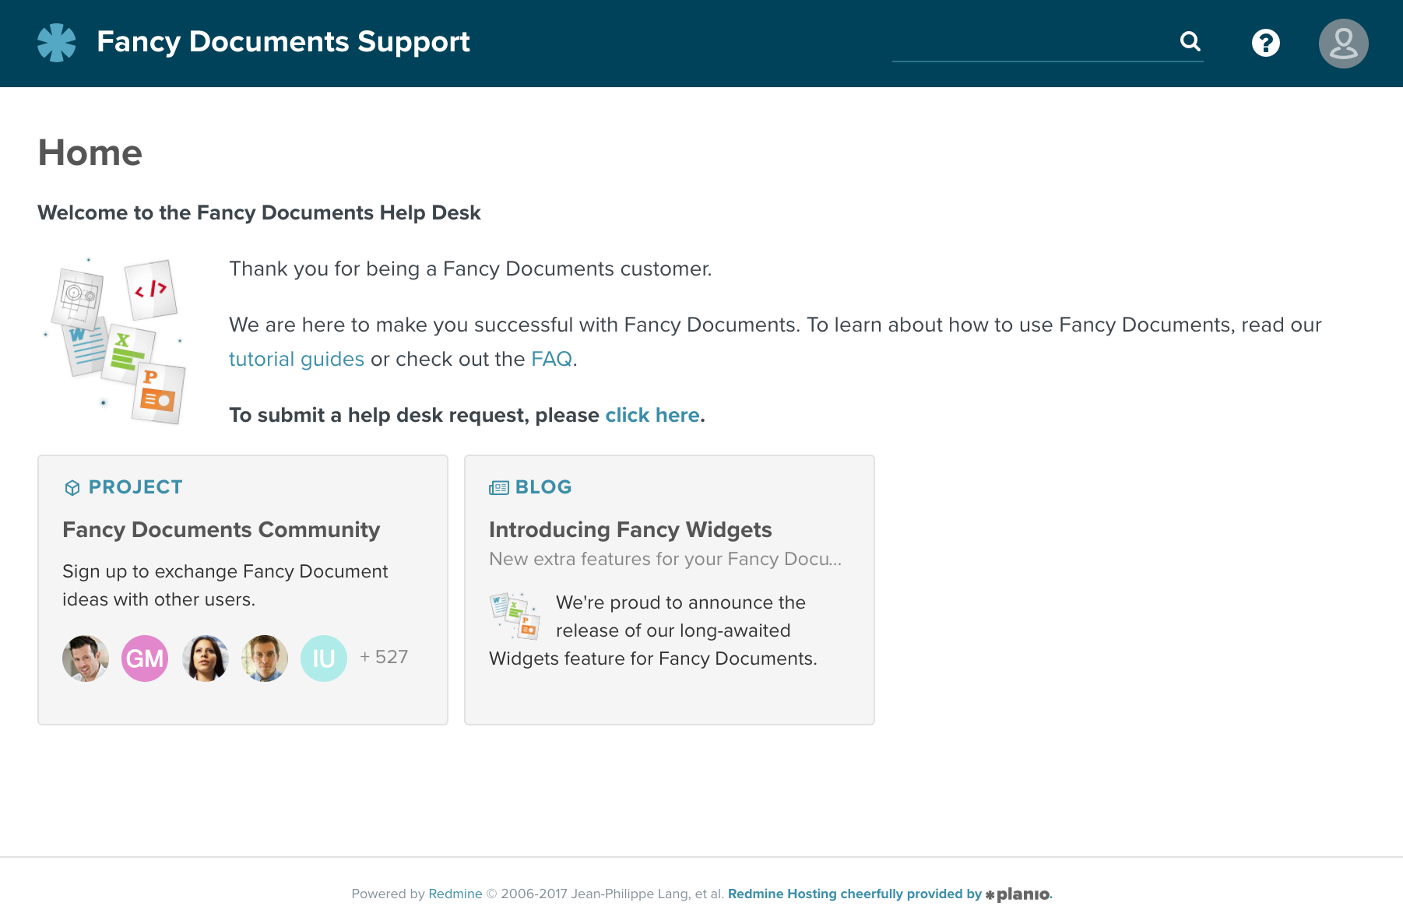Click the 'New extra features' blog subtitle
This screenshot has height=920, width=1403.
[x=666, y=559]
